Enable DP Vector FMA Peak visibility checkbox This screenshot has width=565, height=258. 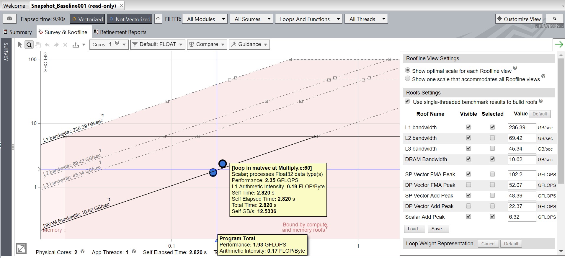pyautogui.click(x=468, y=185)
